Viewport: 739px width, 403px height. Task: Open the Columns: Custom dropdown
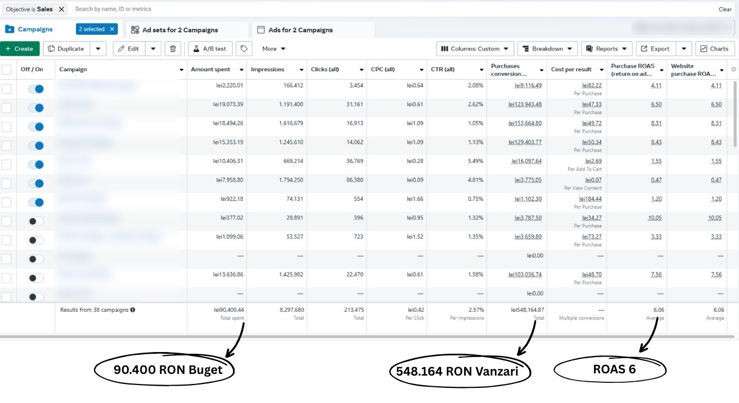[x=475, y=49]
